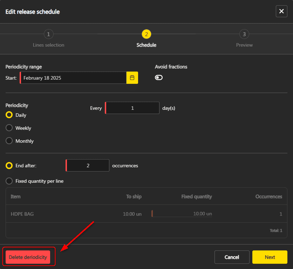The image size is (293, 269).
Task: Focus the Every day(s) interval field
Action: (x=132, y=108)
